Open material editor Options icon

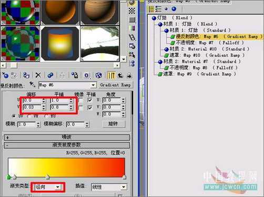coord(132,46)
